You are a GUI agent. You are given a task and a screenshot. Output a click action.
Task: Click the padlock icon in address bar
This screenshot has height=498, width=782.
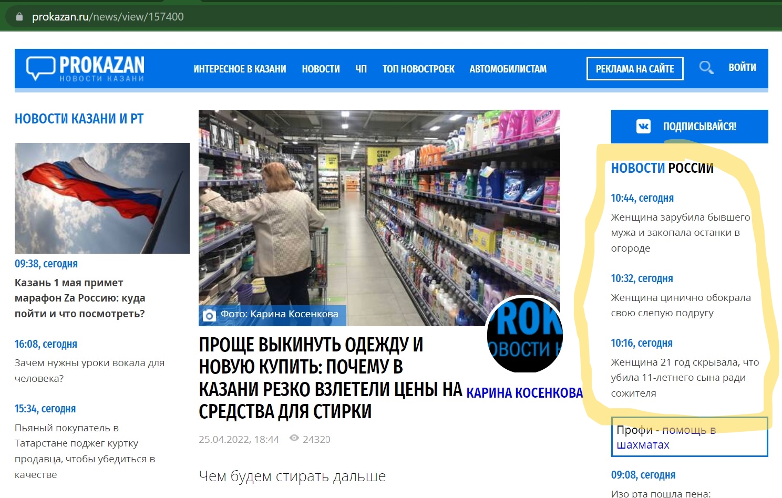point(20,17)
